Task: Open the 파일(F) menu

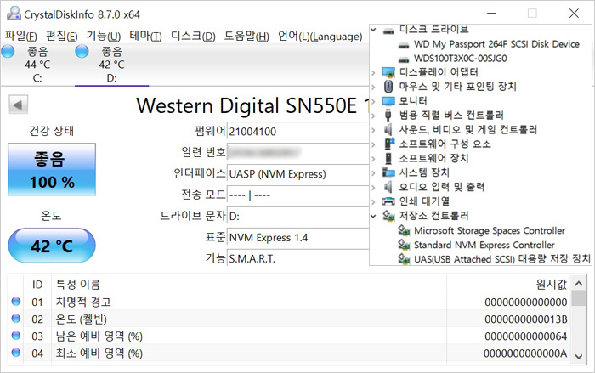Action: coord(21,36)
